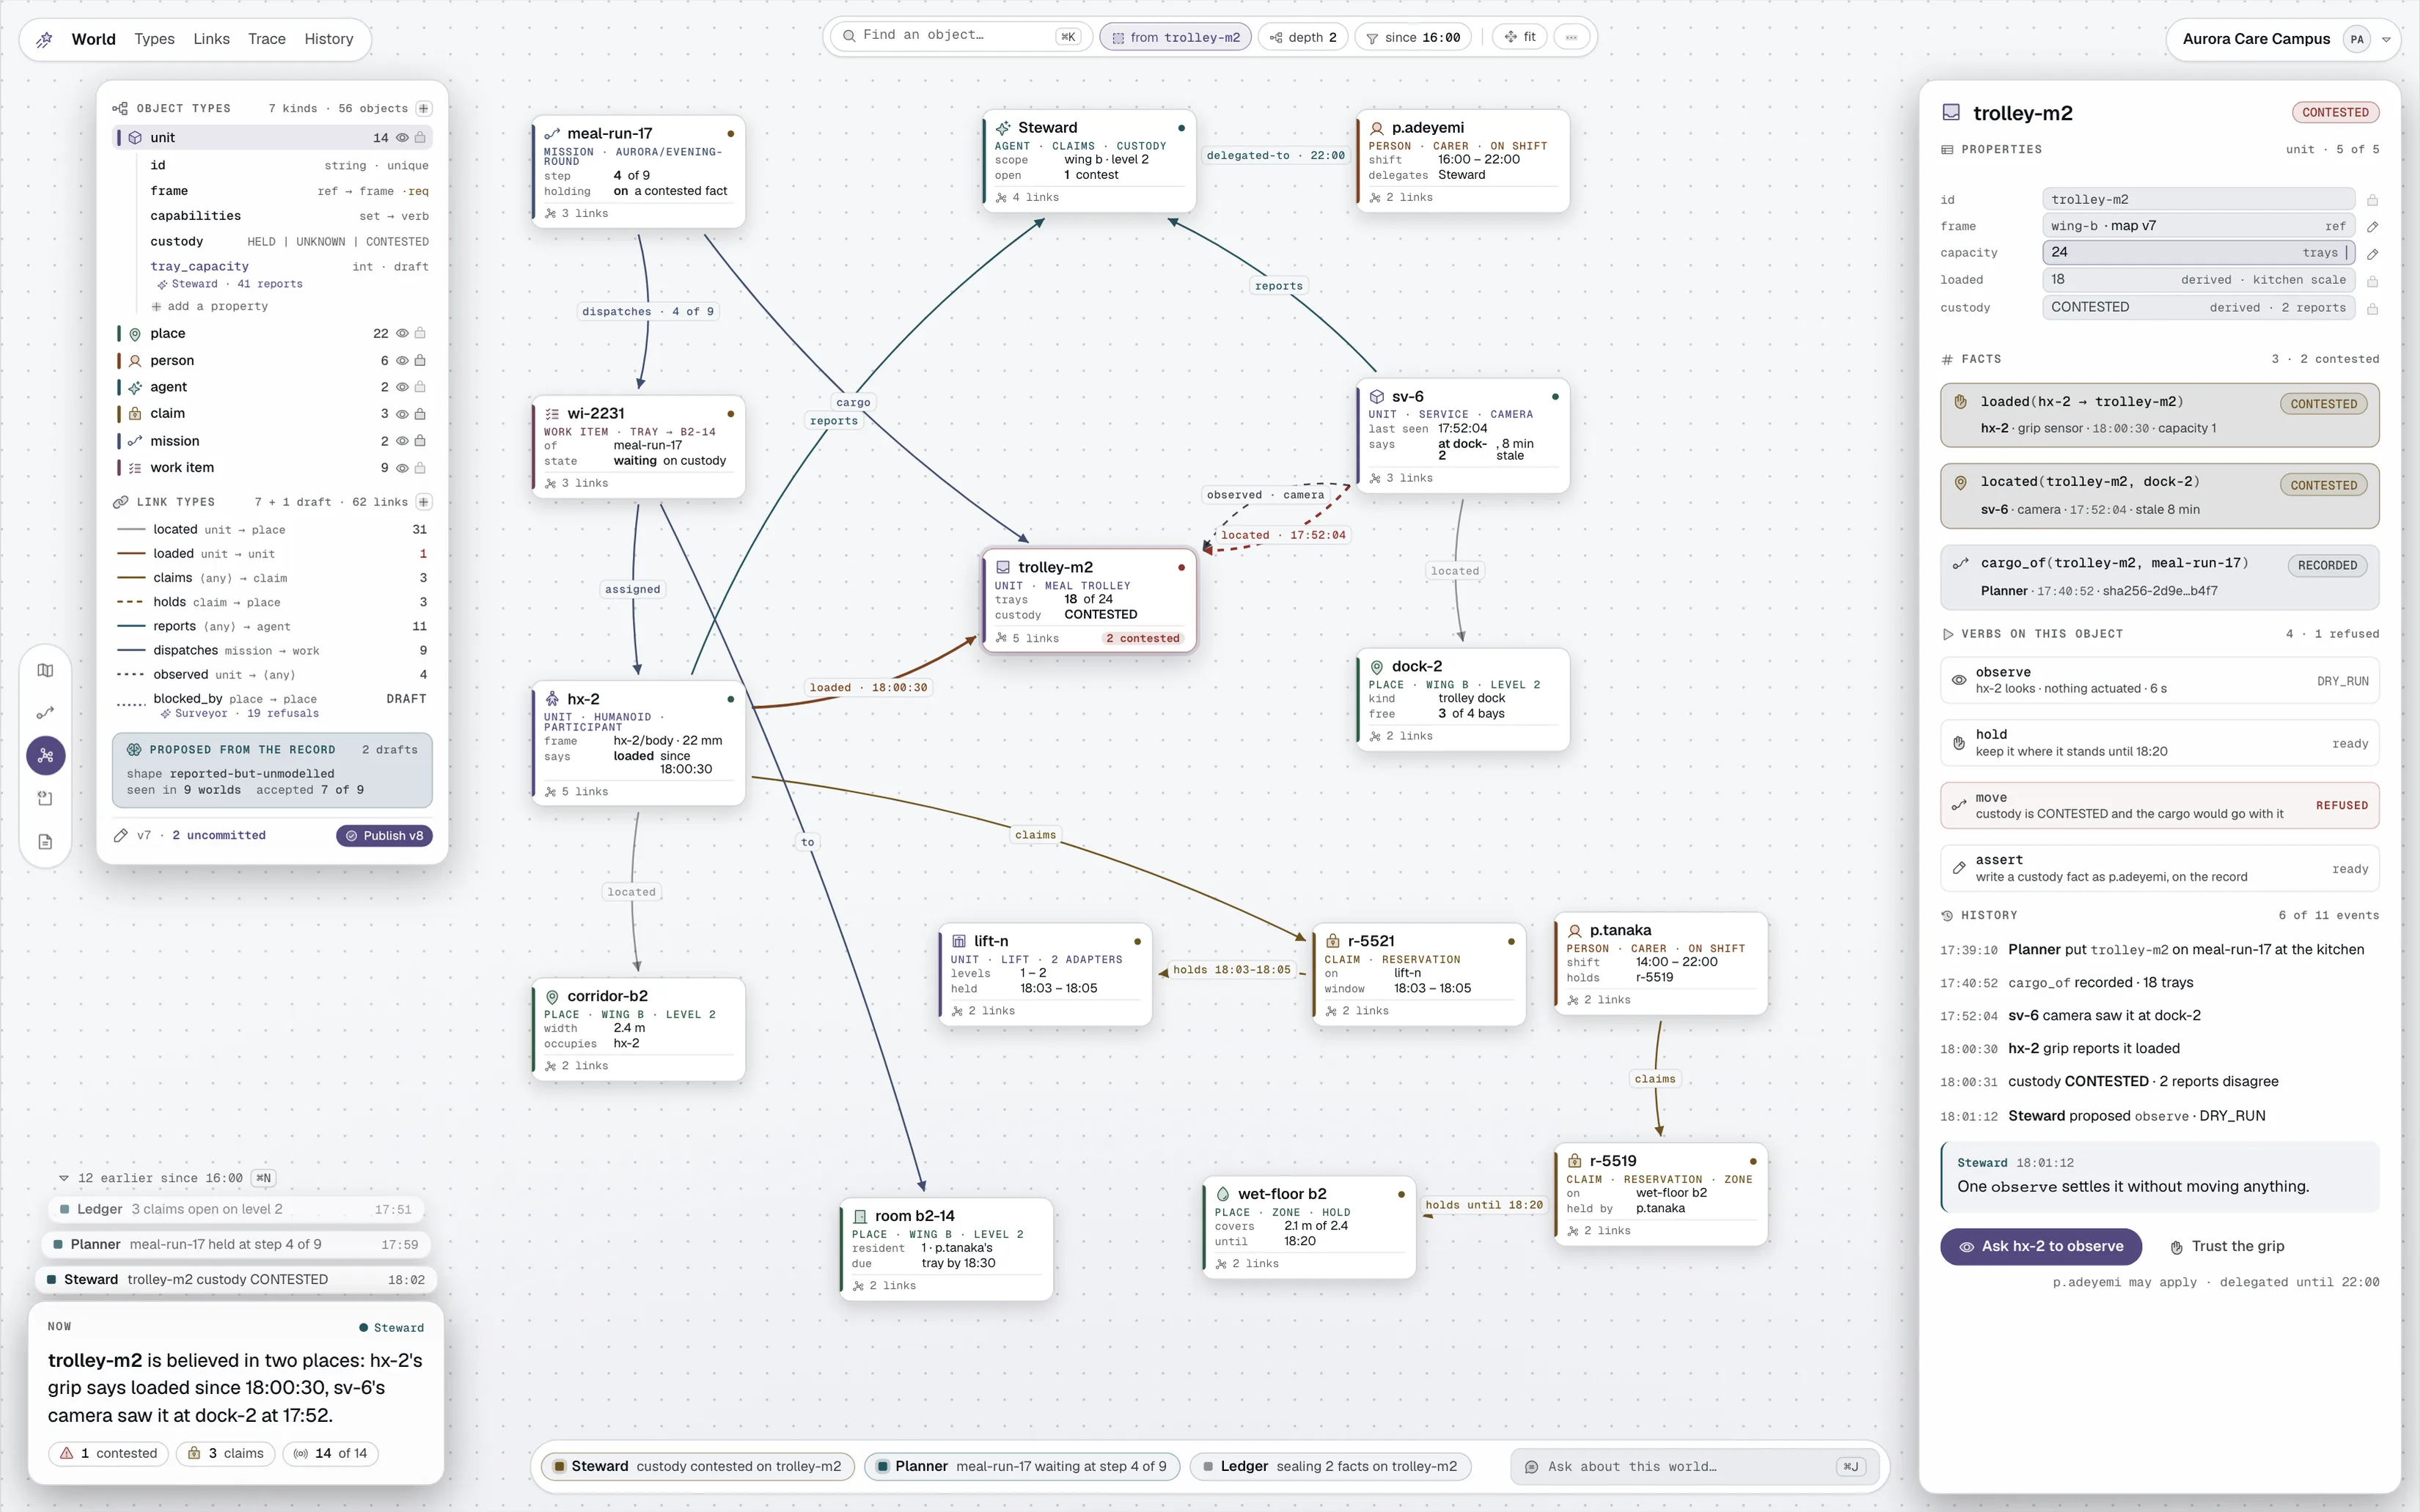Add a new link type with plus icon
2420x1512 pixels.
pos(424,502)
